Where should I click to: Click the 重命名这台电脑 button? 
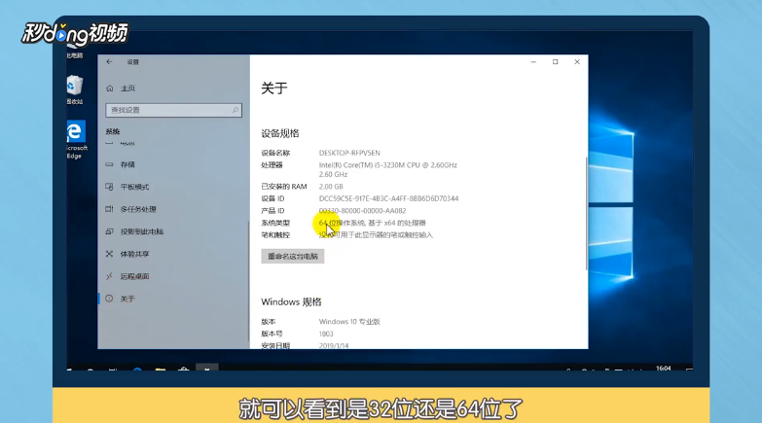tap(293, 257)
